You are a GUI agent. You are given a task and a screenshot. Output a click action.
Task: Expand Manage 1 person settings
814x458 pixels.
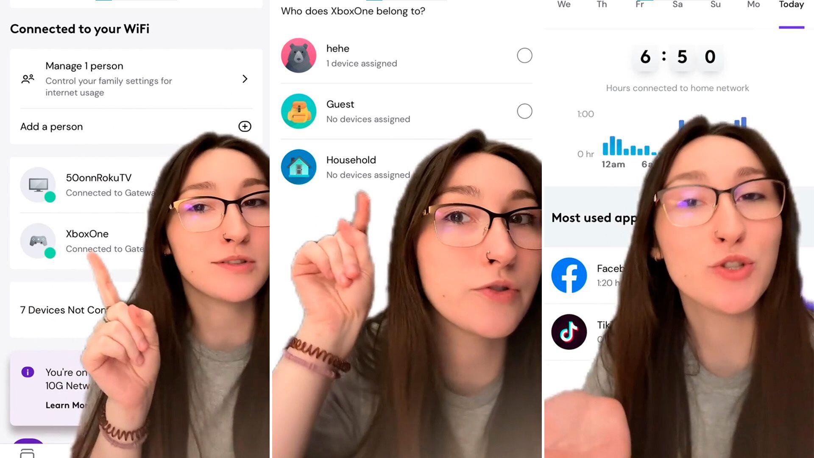point(244,78)
